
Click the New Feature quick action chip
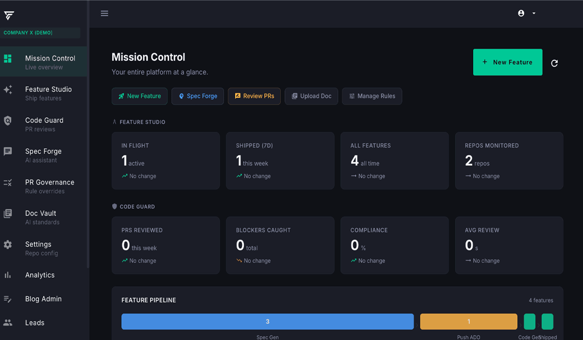click(139, 96)
